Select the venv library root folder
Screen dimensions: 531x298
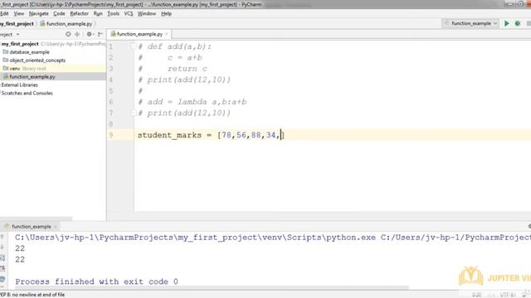pos(24,68)
